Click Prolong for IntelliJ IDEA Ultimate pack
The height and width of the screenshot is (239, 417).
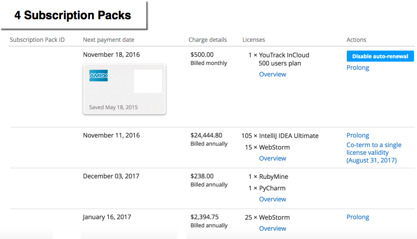358,135
